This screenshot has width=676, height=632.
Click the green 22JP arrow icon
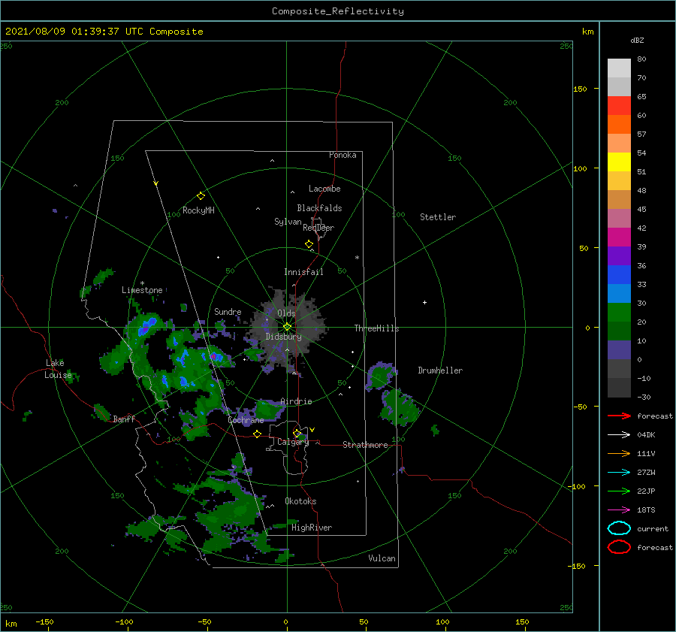[619, 491]
